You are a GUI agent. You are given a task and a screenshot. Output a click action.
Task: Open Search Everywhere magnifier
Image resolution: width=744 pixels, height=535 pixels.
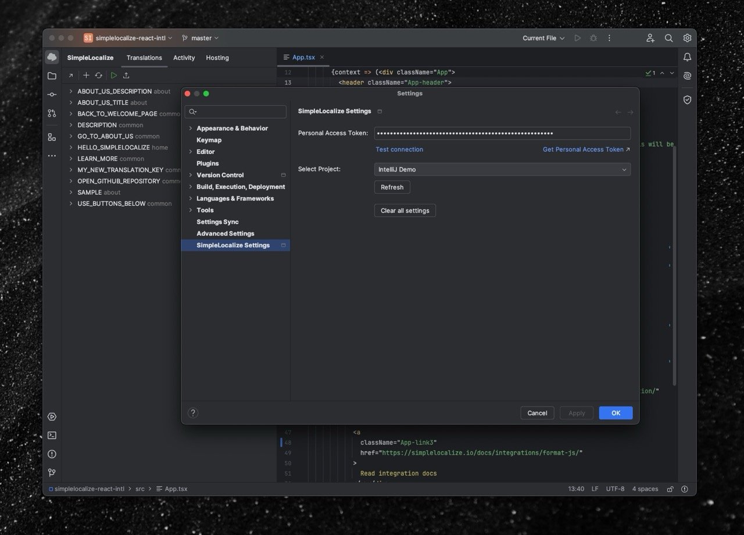[669, 38]
